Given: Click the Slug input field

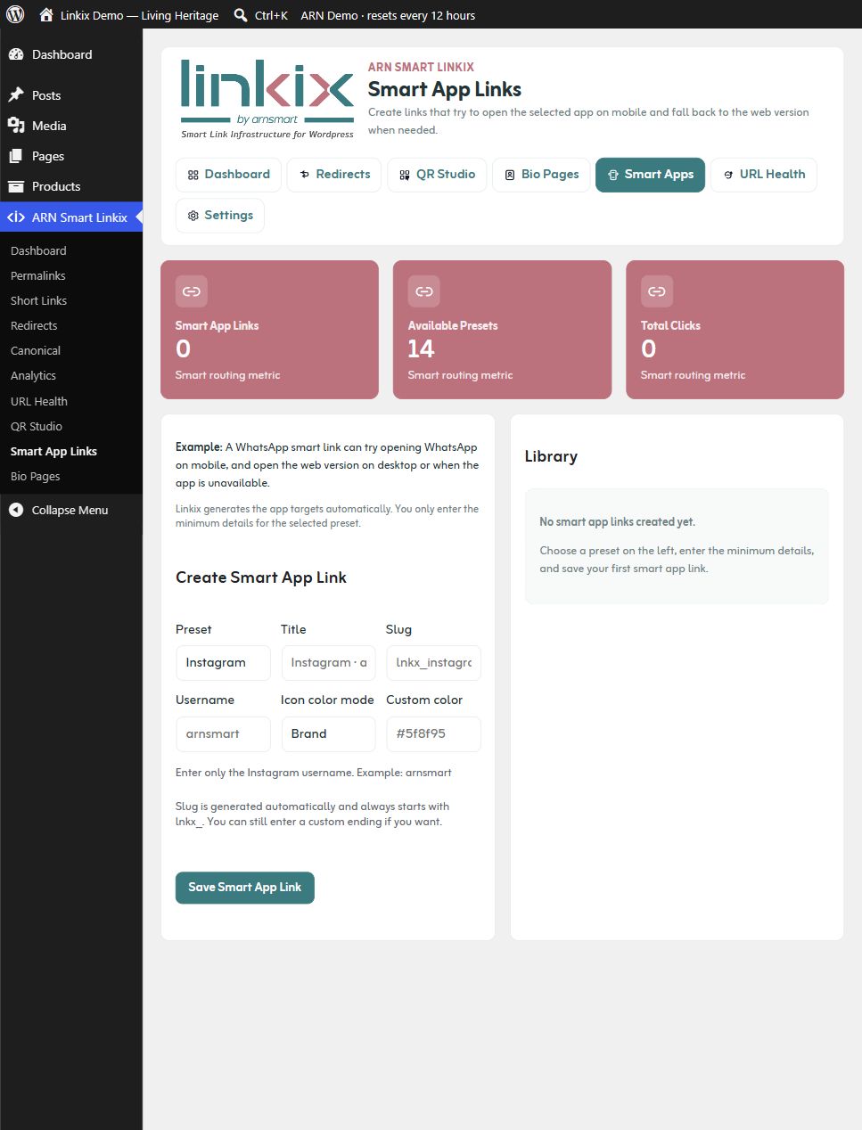Looking at the screenshot, I should coord(433,663).
